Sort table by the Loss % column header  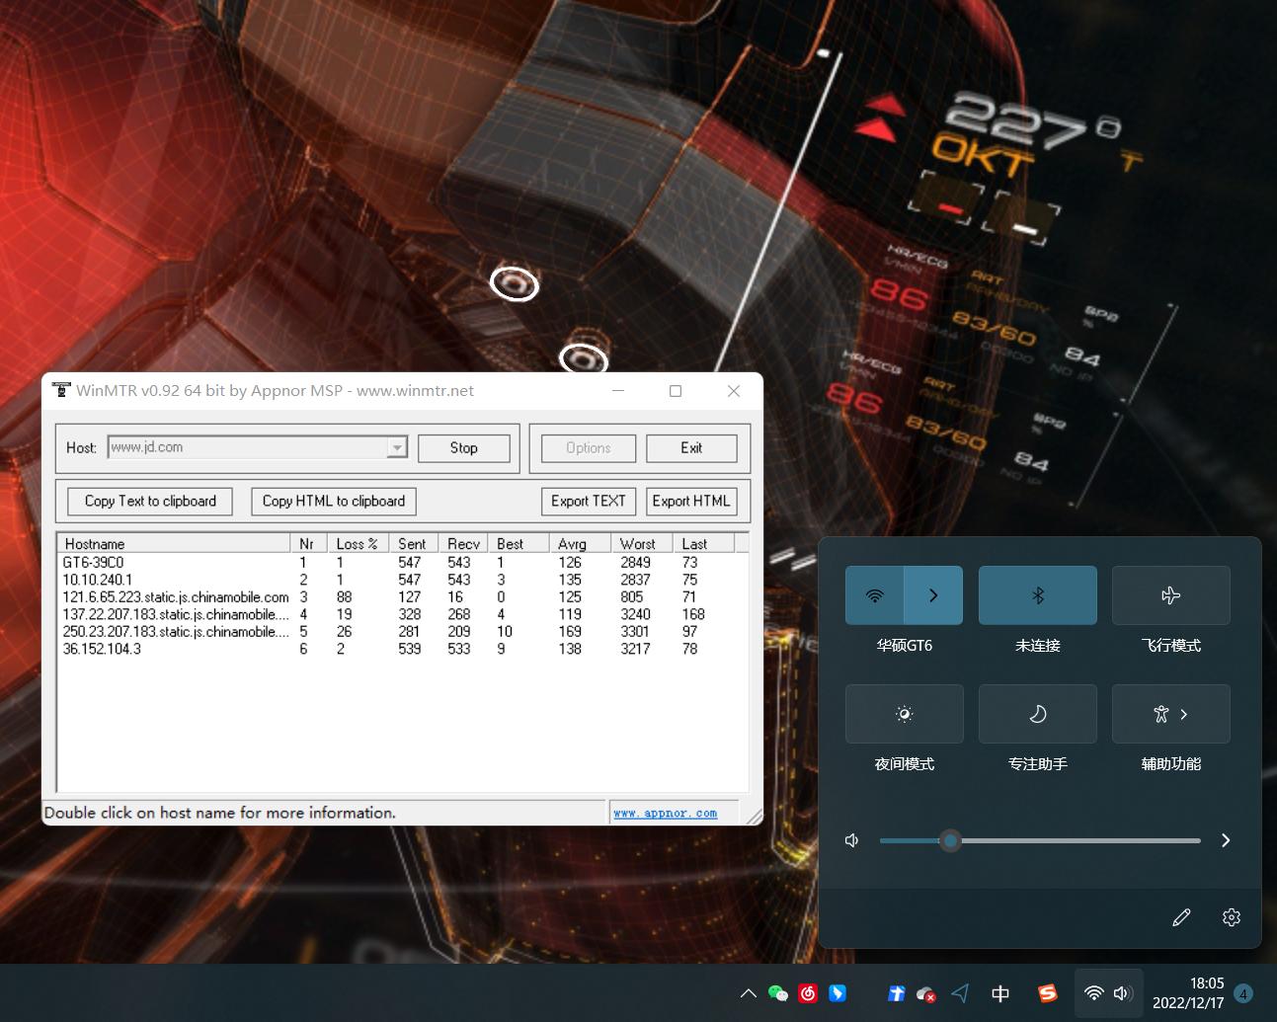pos(357,544)
